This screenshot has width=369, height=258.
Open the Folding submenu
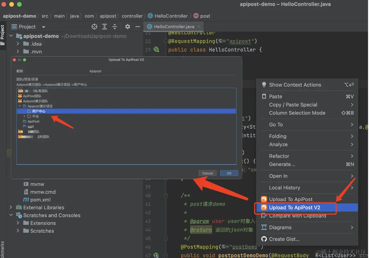tap(307, 136)
